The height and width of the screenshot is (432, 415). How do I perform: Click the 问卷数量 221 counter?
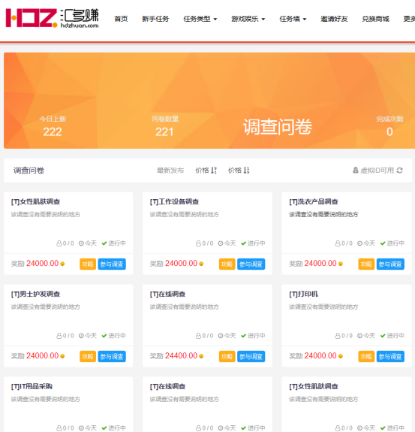[164, 127]
